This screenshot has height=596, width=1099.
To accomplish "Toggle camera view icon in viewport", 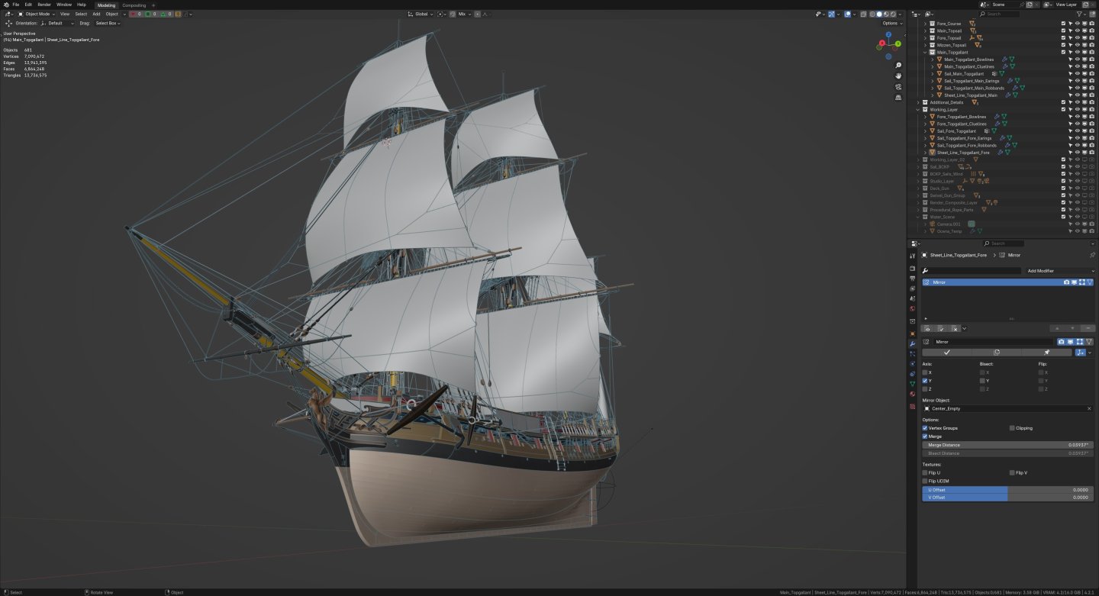I will (898, 87).
